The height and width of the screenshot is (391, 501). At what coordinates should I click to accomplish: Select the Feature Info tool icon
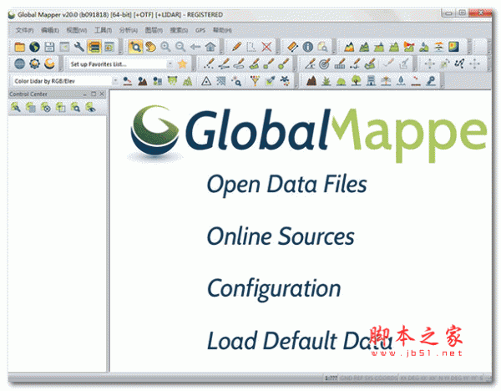(x=307, y=47)
